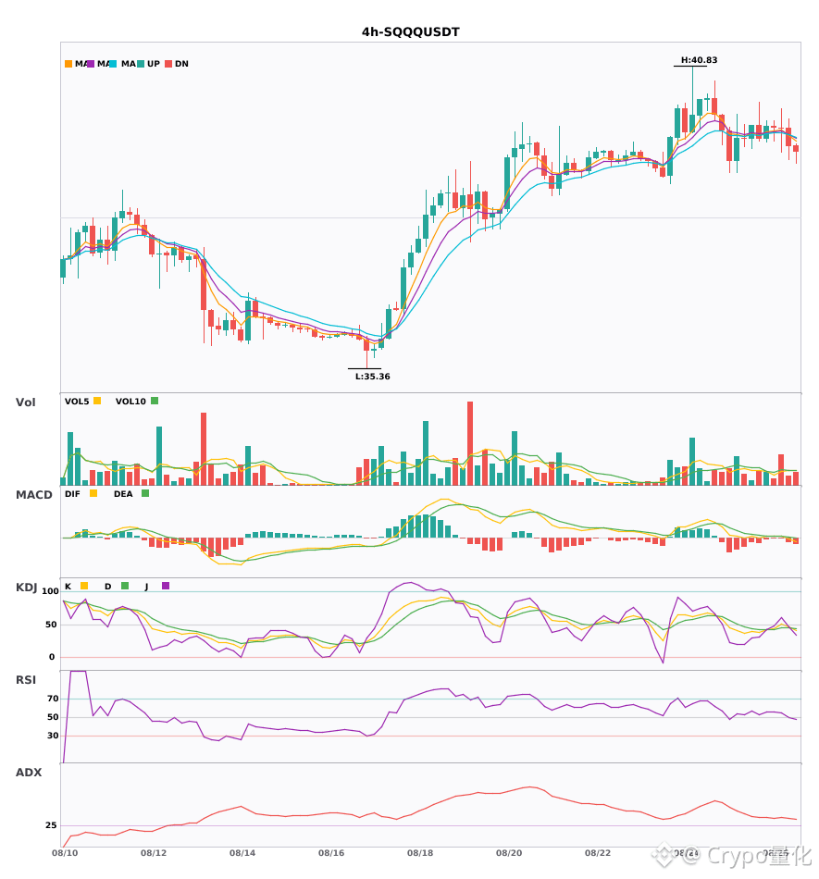Click the red DN legend swatch

(168, 64)
